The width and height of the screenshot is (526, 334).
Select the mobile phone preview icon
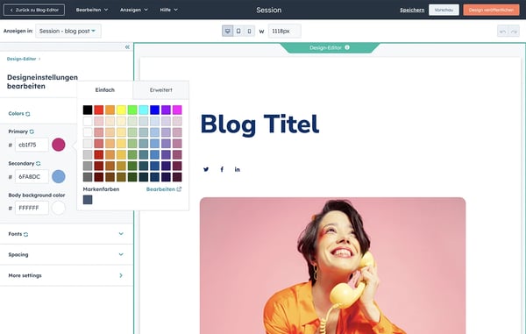tap(249, 32)
